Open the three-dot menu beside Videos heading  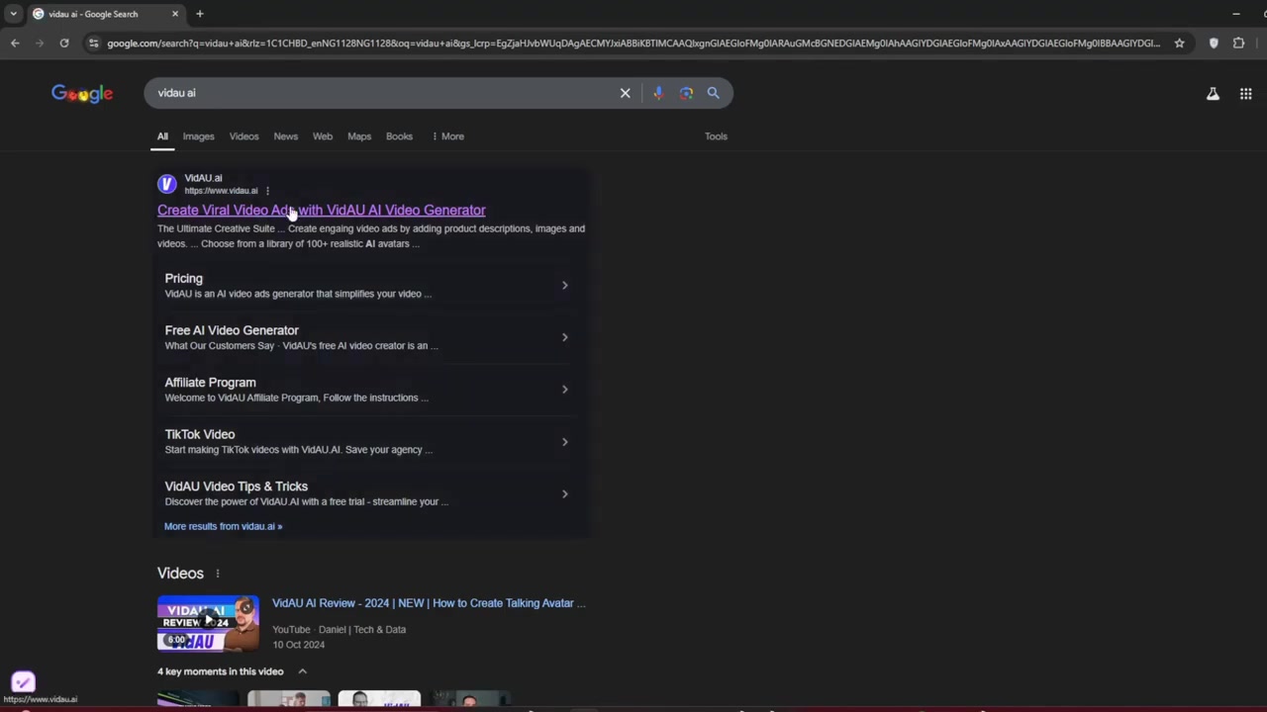coord(218,574)
